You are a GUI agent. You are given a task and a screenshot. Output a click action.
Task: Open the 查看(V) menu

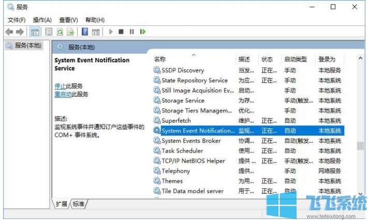pos(68,20)
